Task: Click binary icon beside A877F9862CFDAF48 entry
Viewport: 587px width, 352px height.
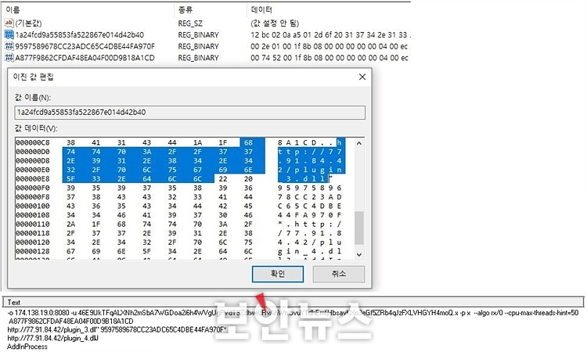Action: click(x=9, y=57)
